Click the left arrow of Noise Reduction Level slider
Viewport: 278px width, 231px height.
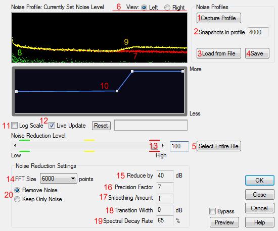(15, 146)
